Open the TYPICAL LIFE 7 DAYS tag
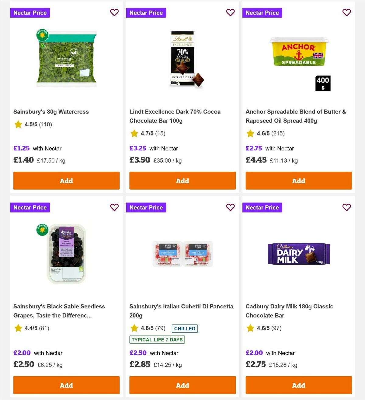The image size is (365, 400). (x=157, y=339)
